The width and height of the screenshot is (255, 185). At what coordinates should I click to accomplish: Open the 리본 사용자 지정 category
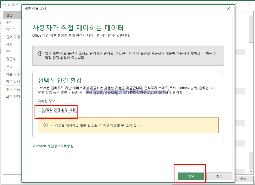12,74
